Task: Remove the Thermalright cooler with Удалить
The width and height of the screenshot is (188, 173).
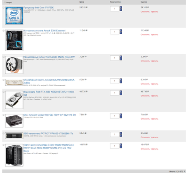Action: coord(155,61)
